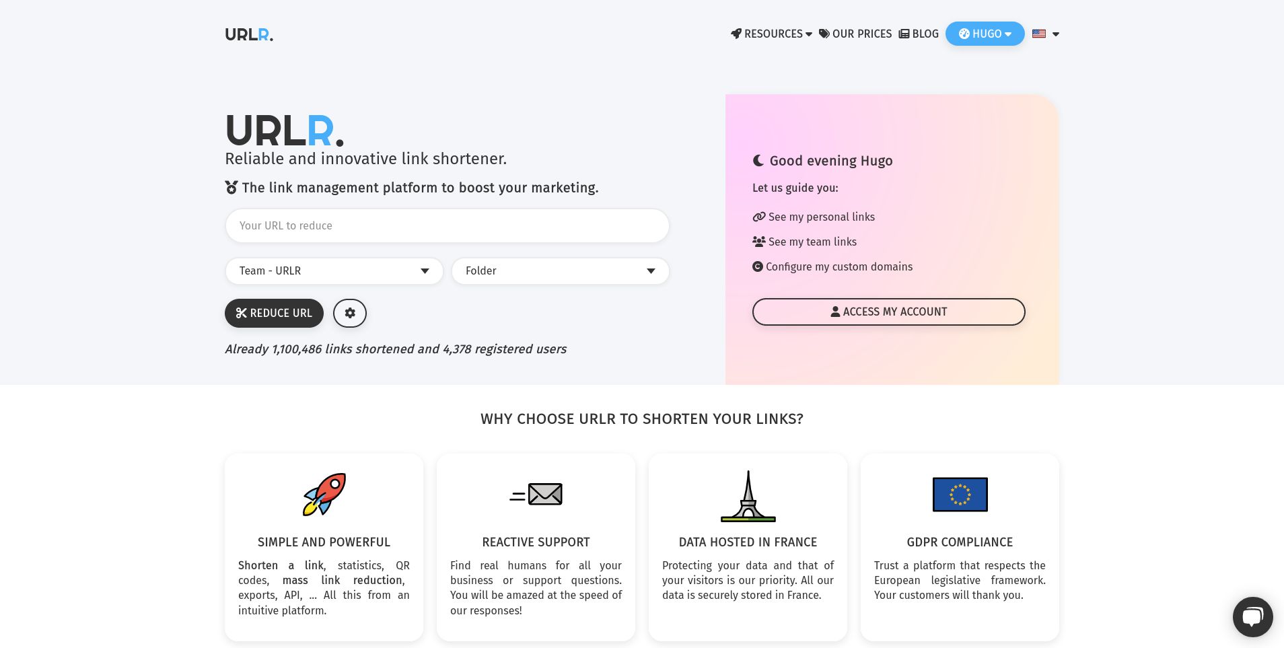Viewport: 1284px width, 648px height.
Task: Click the tag icon beside Our Prices
Action: click(824, 34)
